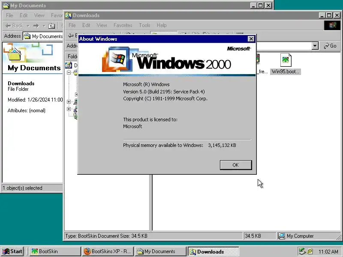
Task: Click OK in the About Windows dialog
Action: coord(236,165)
